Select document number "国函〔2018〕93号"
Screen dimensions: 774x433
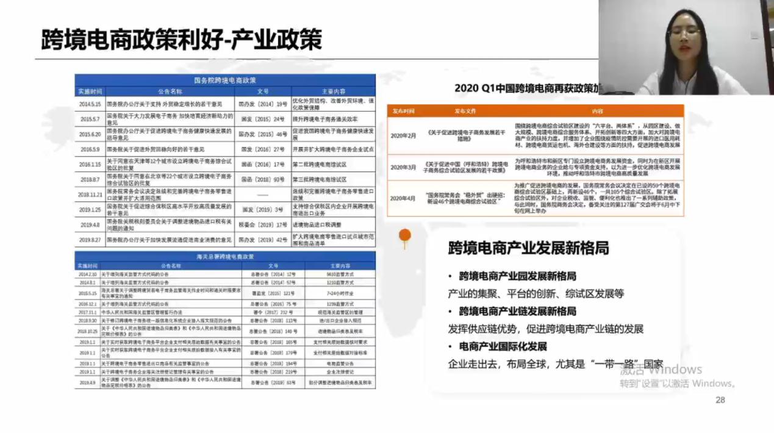[263, 180]
